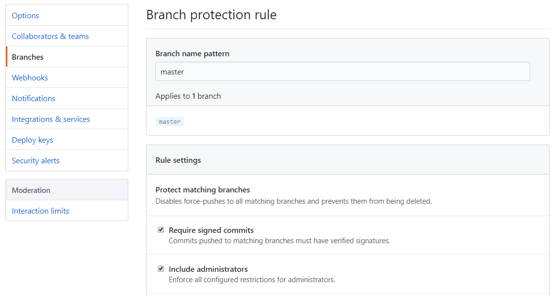
Task: Click the Branch name pattern field
Action: 342,72
